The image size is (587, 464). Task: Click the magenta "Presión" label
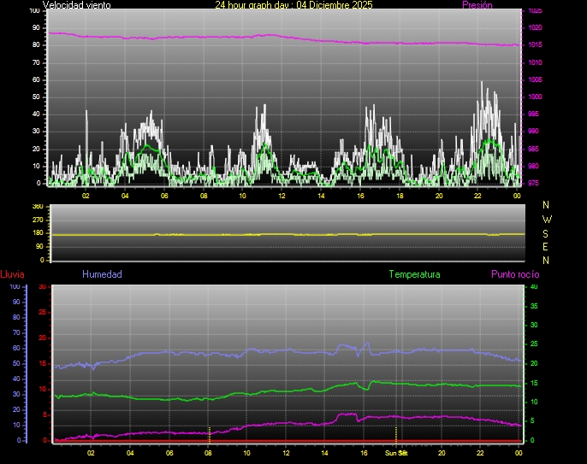(477, 5)
